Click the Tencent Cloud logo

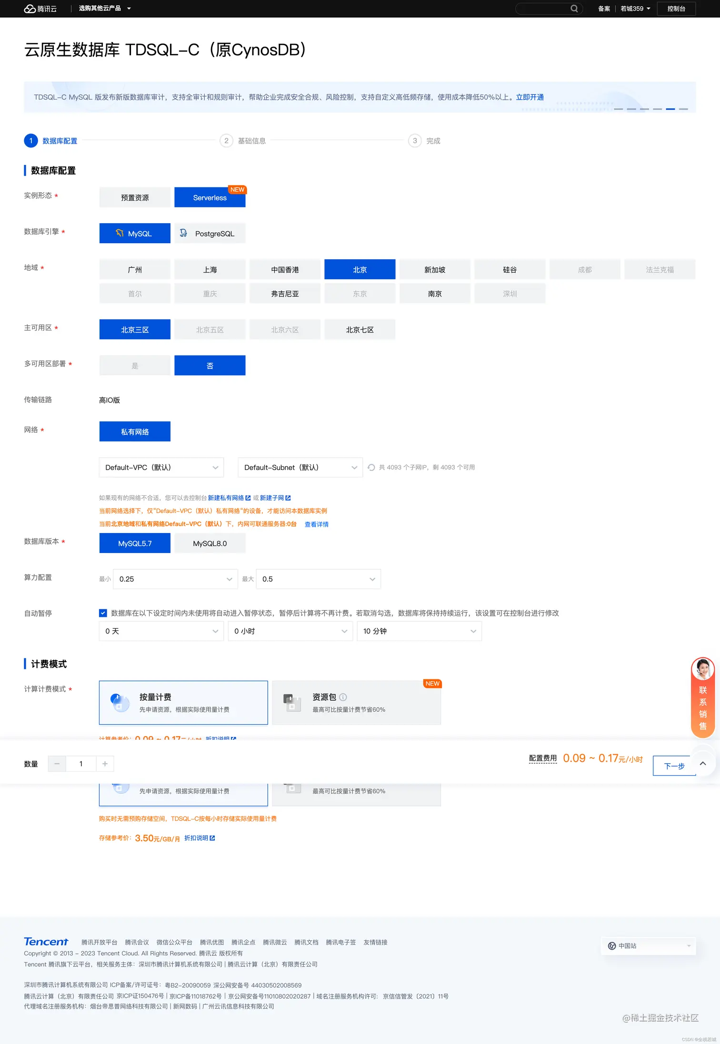pos(40,9)
